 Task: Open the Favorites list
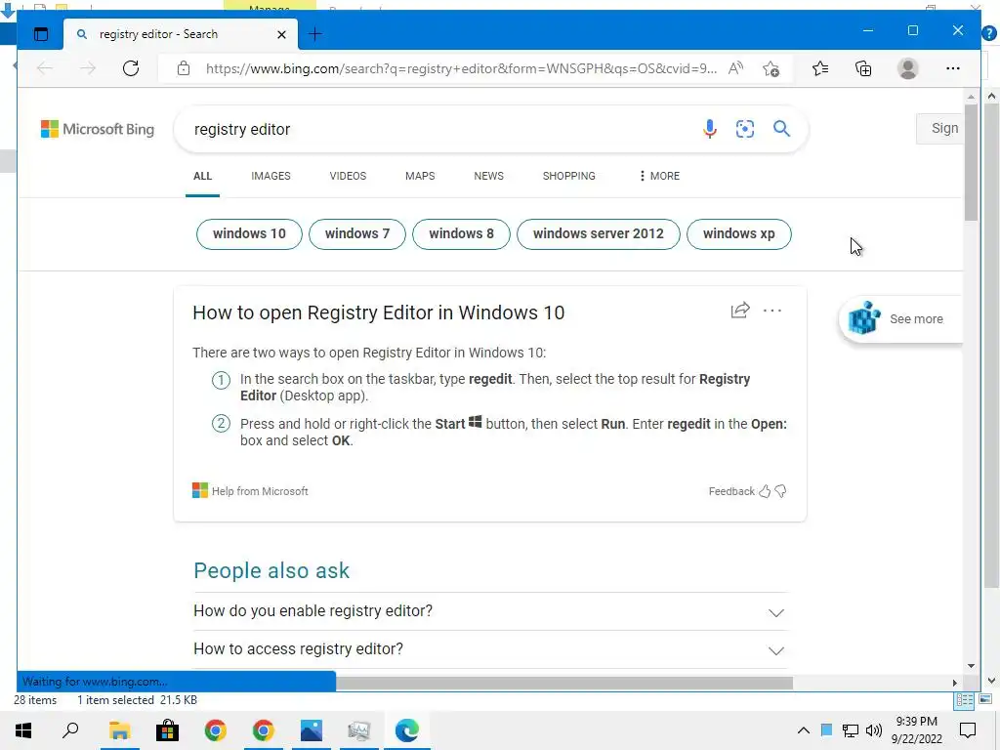tap(820, 68)
